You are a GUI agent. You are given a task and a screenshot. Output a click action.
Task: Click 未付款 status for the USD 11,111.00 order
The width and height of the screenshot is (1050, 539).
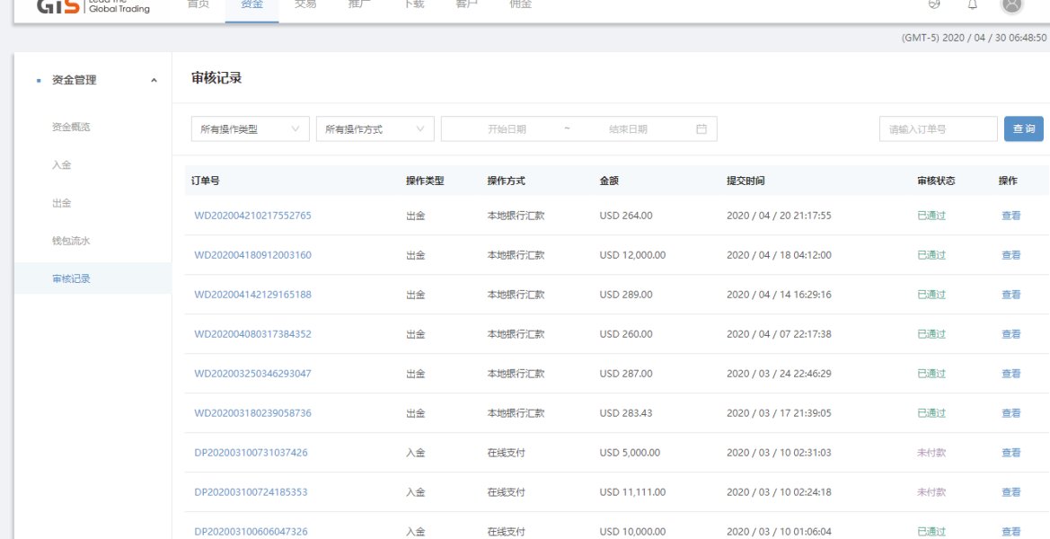(x=931, y=492)
